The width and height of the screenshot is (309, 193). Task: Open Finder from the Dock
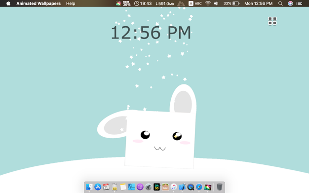[x=89, y=187]
